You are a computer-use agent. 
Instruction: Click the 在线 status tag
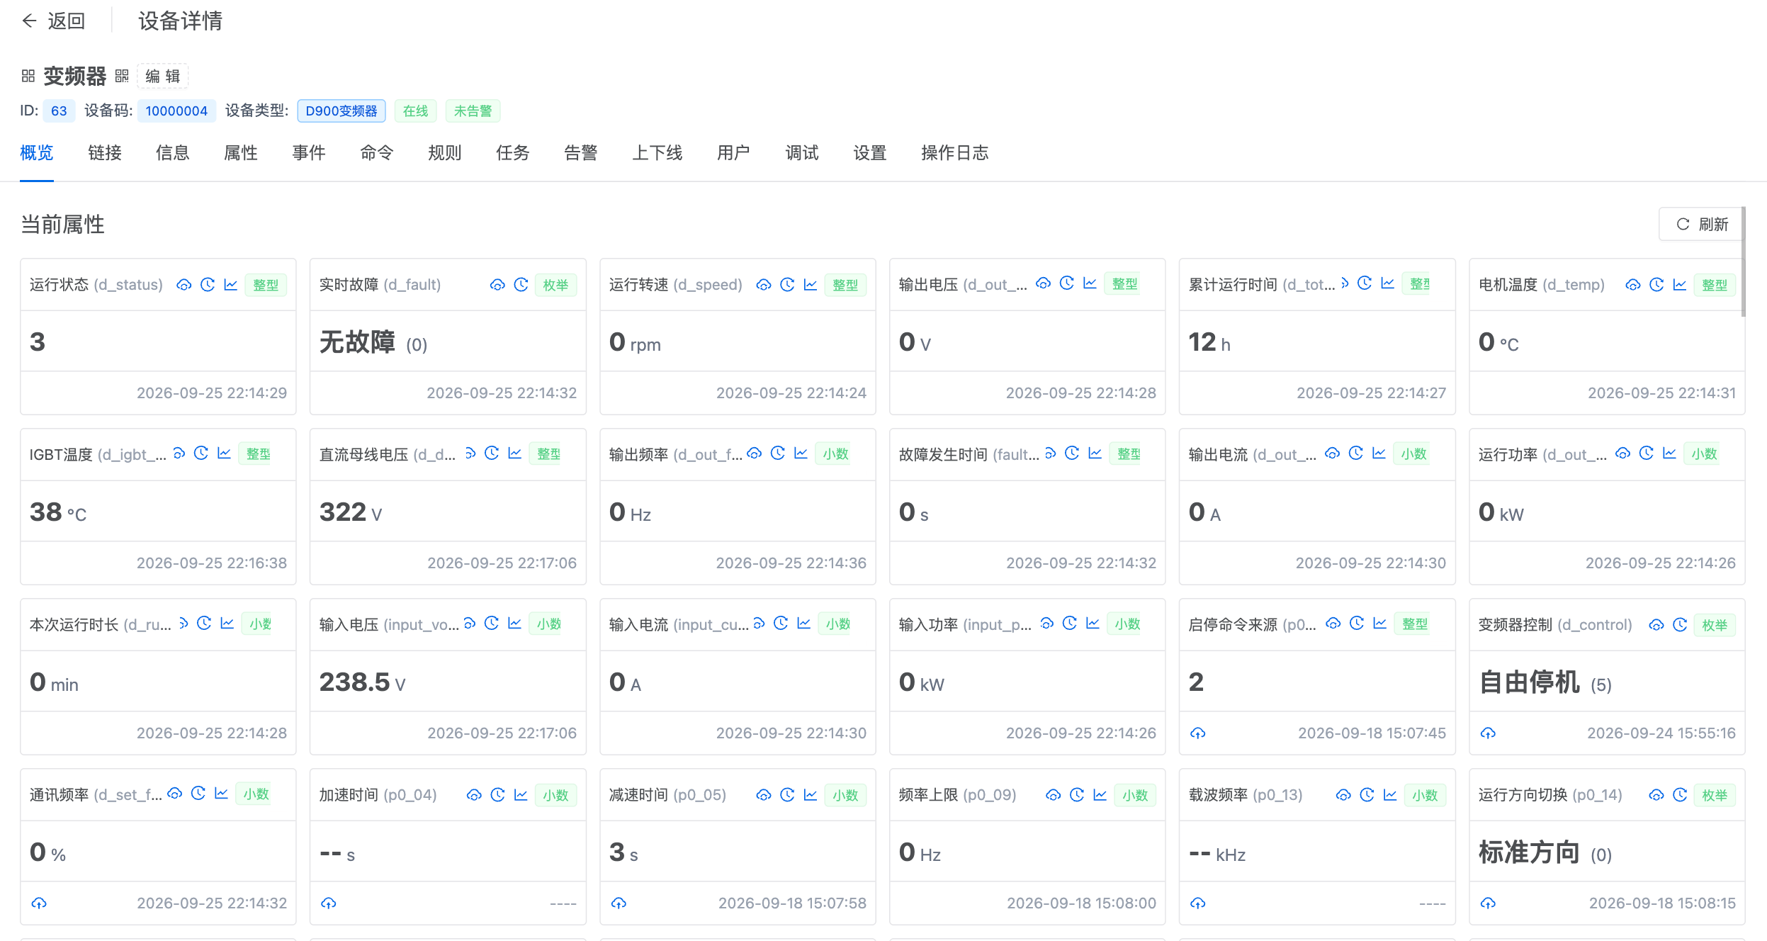tap(416, 111)
